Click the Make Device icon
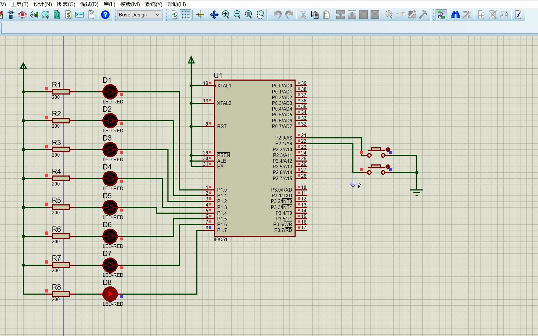The width and height of the screenshot is (538, 336). pyautogui.click(x=401, y=15)
